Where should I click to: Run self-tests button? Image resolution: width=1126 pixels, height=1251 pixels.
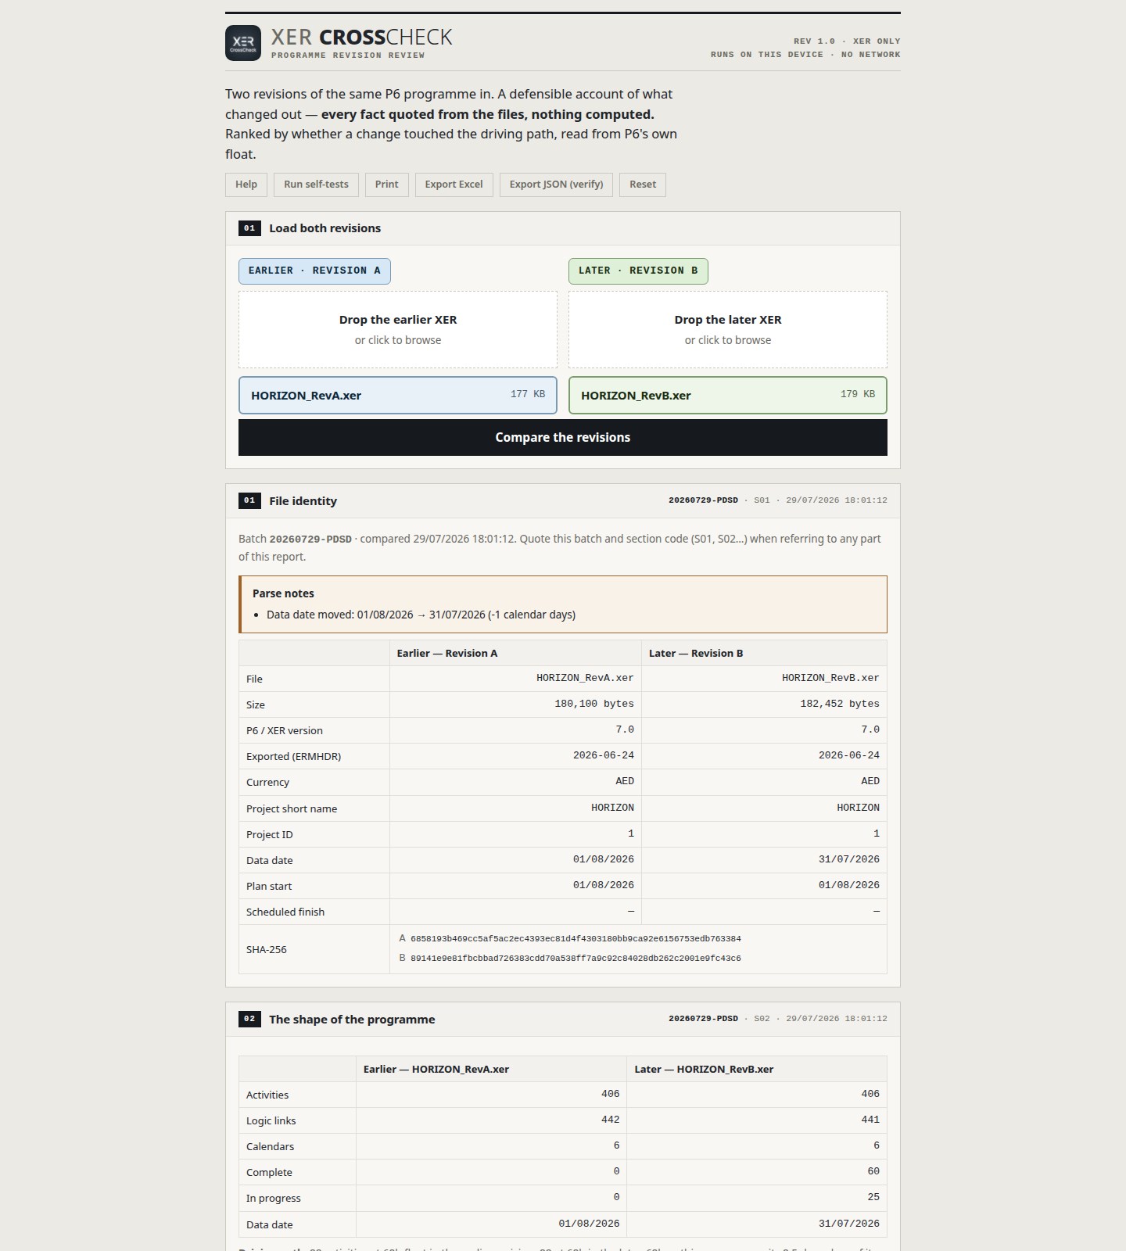pos(316,185)
